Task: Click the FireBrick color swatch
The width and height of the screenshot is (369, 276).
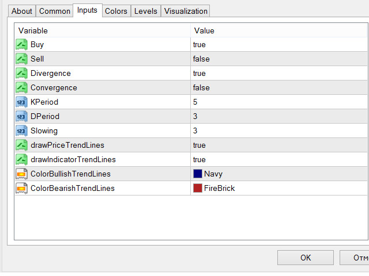Action: coord(198,188)
